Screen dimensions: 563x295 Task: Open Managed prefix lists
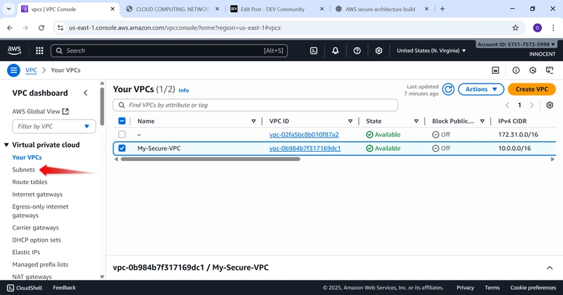(40, 265)
